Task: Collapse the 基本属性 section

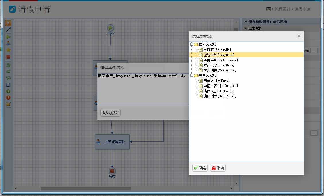Action: pyautogui.click(x=245, y=28)
